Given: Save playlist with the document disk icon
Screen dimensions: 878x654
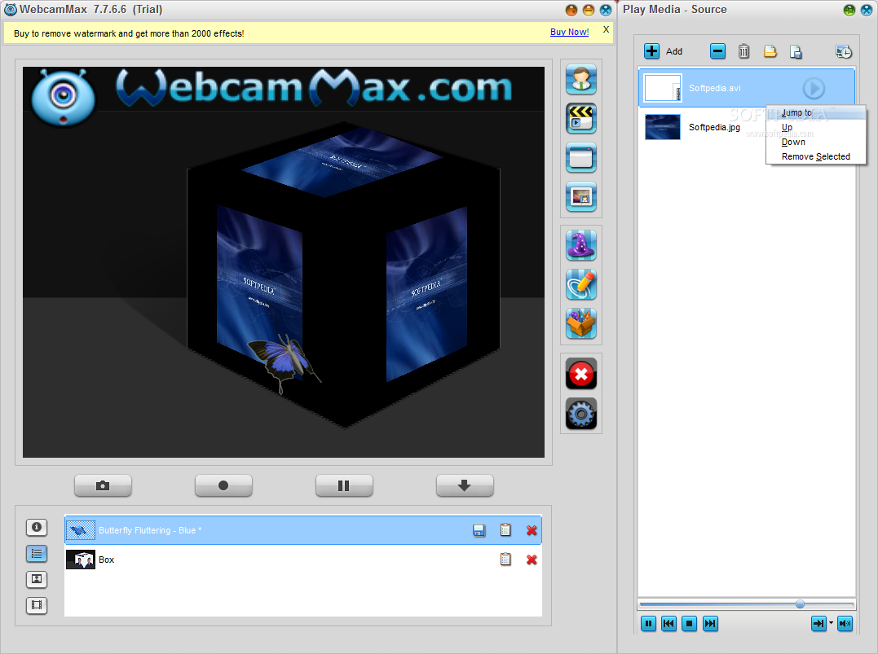Looking at the screenshot, I should pyautogui.click(x=796, y=51).
